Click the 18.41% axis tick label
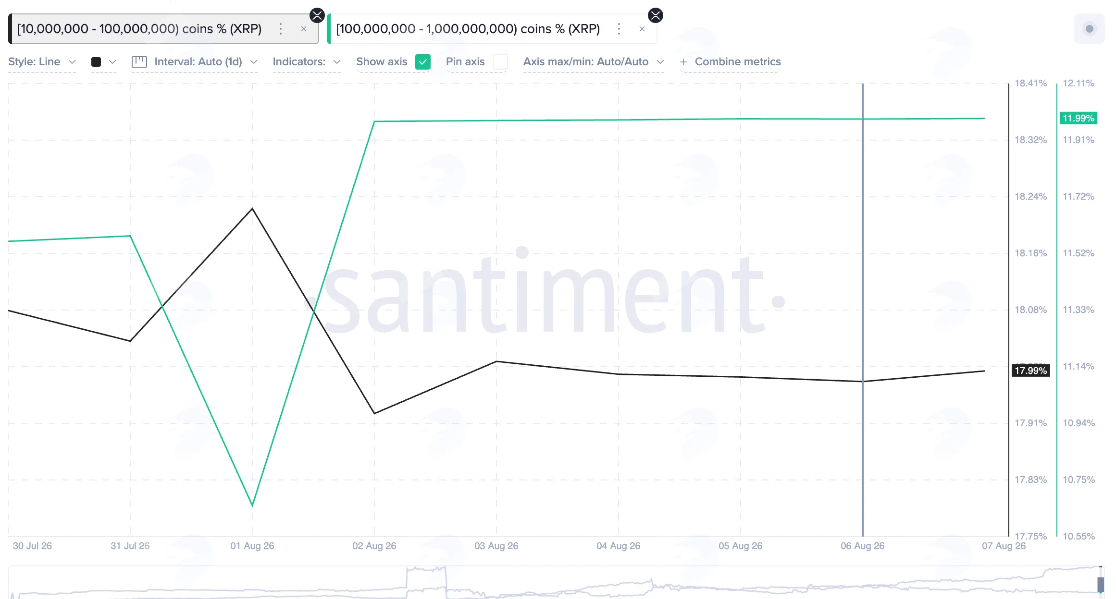Viewport: 1116px width, 599px height. click(1030, 84)
